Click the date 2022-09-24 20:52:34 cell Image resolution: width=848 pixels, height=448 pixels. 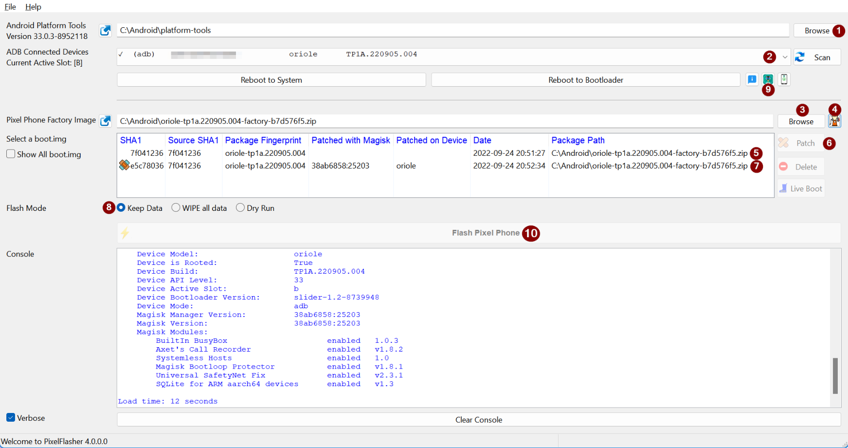click(x=509, y=166)
